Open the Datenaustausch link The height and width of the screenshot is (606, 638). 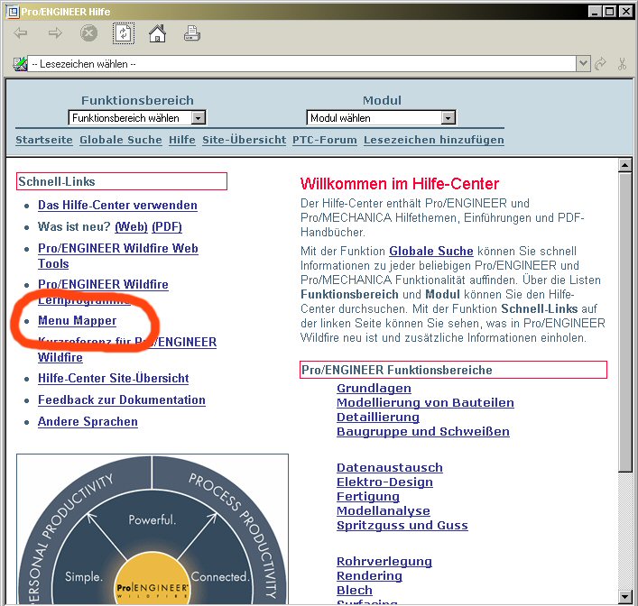(390, 468)
